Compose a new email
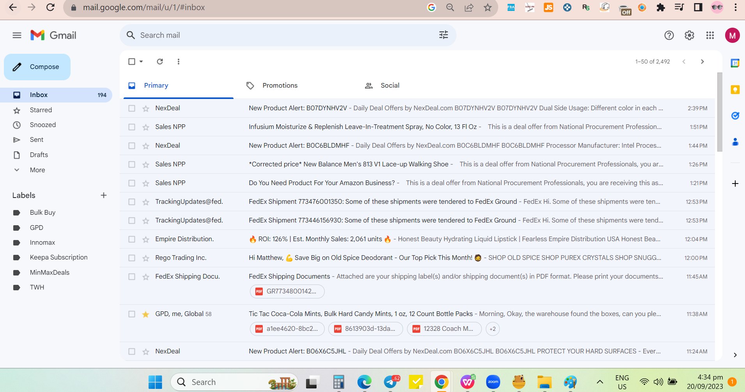 [x=37, y=67]
